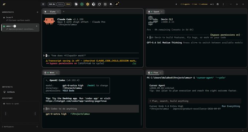Launch the orange hexagon cluster agent icon

[88, 4]
